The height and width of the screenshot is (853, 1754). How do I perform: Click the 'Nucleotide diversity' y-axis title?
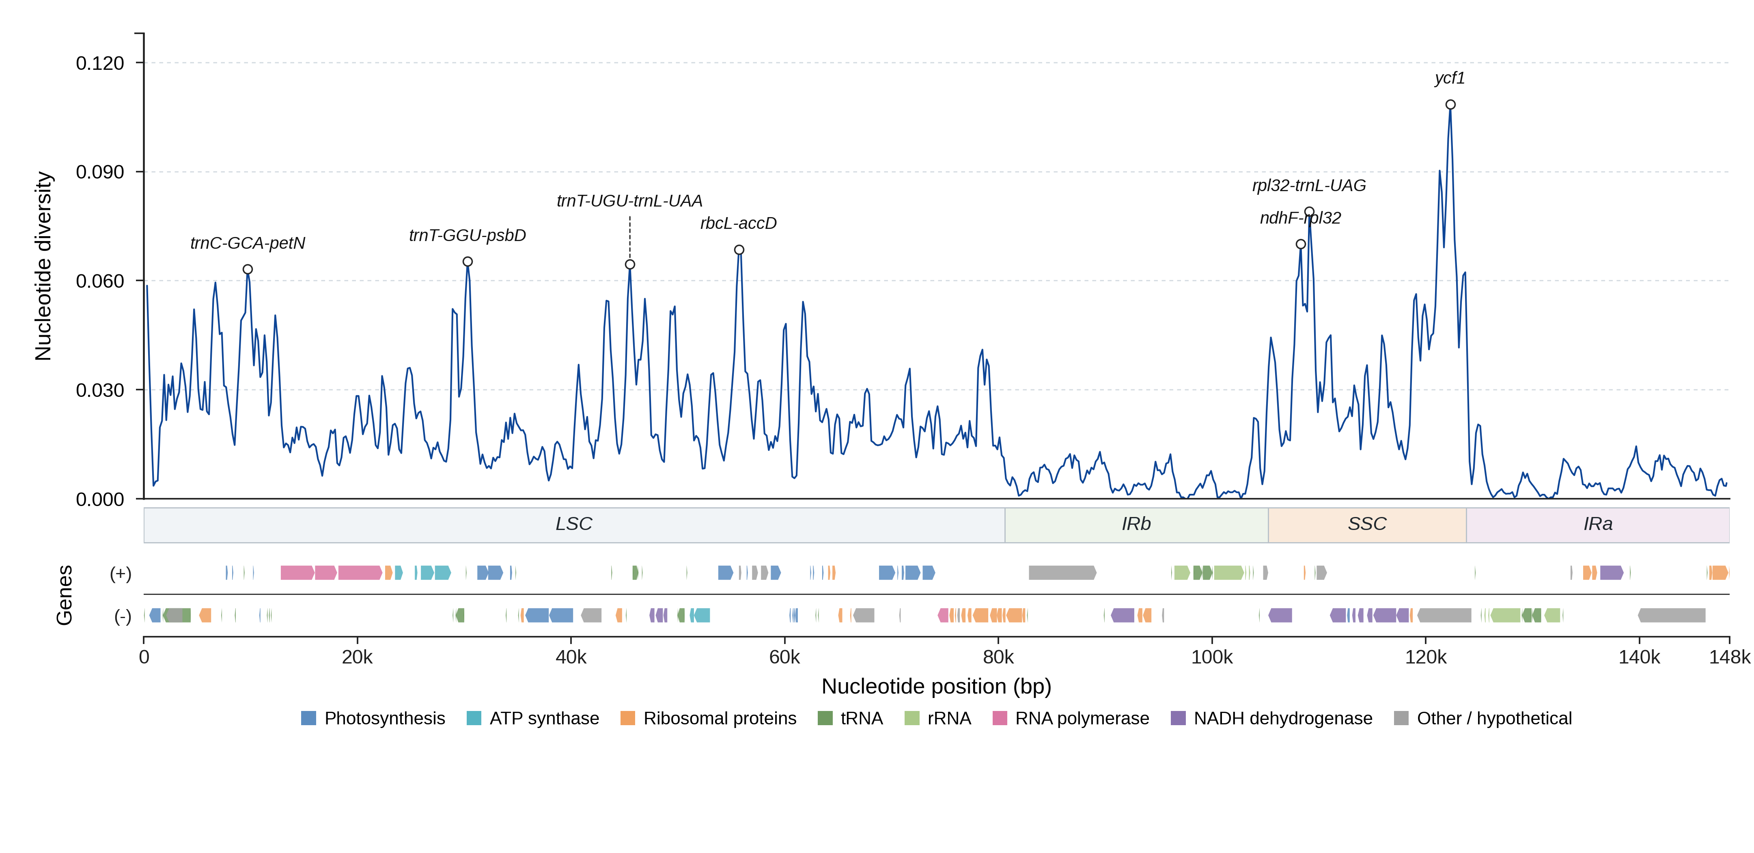(x=43, y=266)
